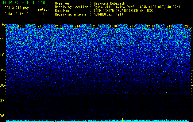Click the 1213 time marker
This screenshot has width=193, height=122.
(x=58, y=26)
